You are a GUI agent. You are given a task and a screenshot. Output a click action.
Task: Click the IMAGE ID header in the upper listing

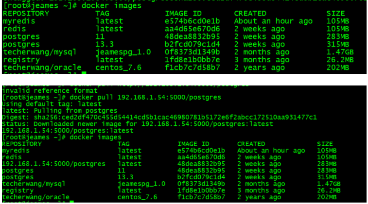coord(183,14)
